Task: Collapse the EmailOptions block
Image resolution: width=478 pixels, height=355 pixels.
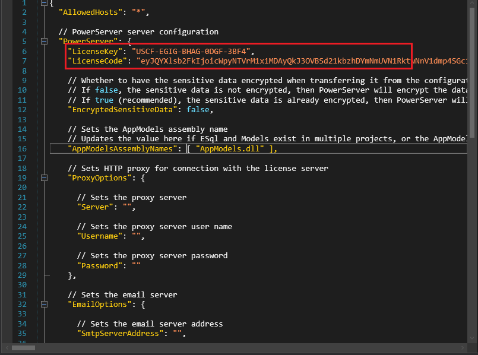Action: (44, 304)
